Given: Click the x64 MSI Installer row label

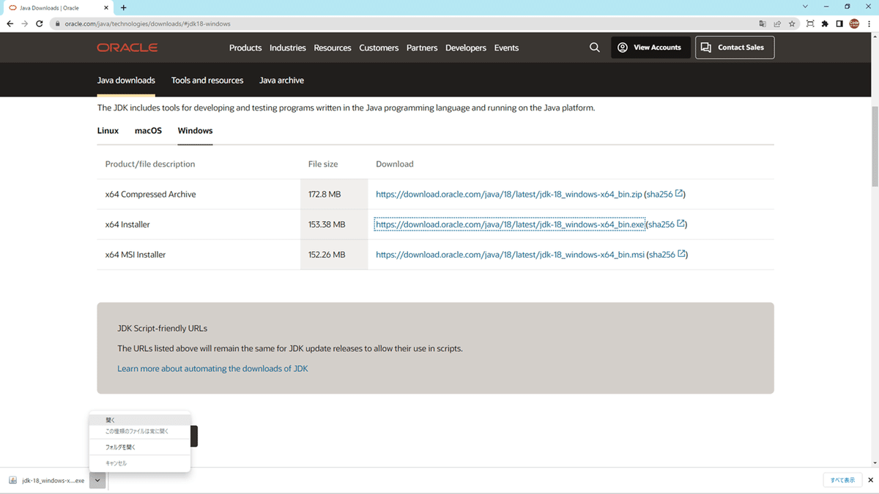Looking at the screenshot, I should [136, 255].
